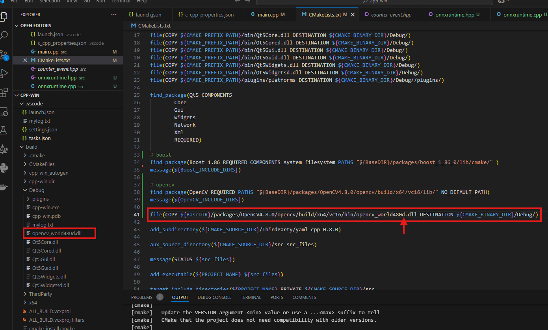Select cpp-win.pdb in the Debug folder
The width and height of the screenshot is (548, 330).
tap(68, 216)
